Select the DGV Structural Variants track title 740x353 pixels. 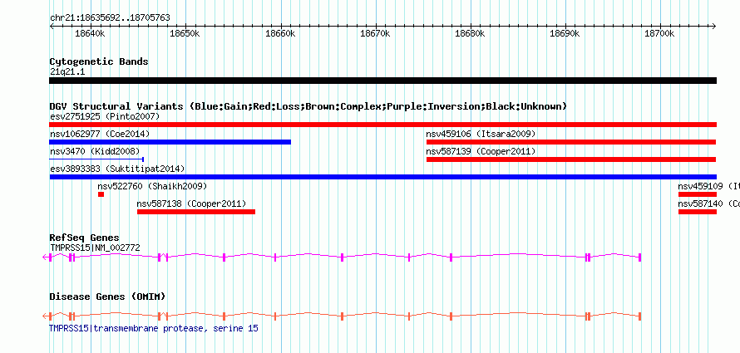pyautogui.click(x=308, y=106)
